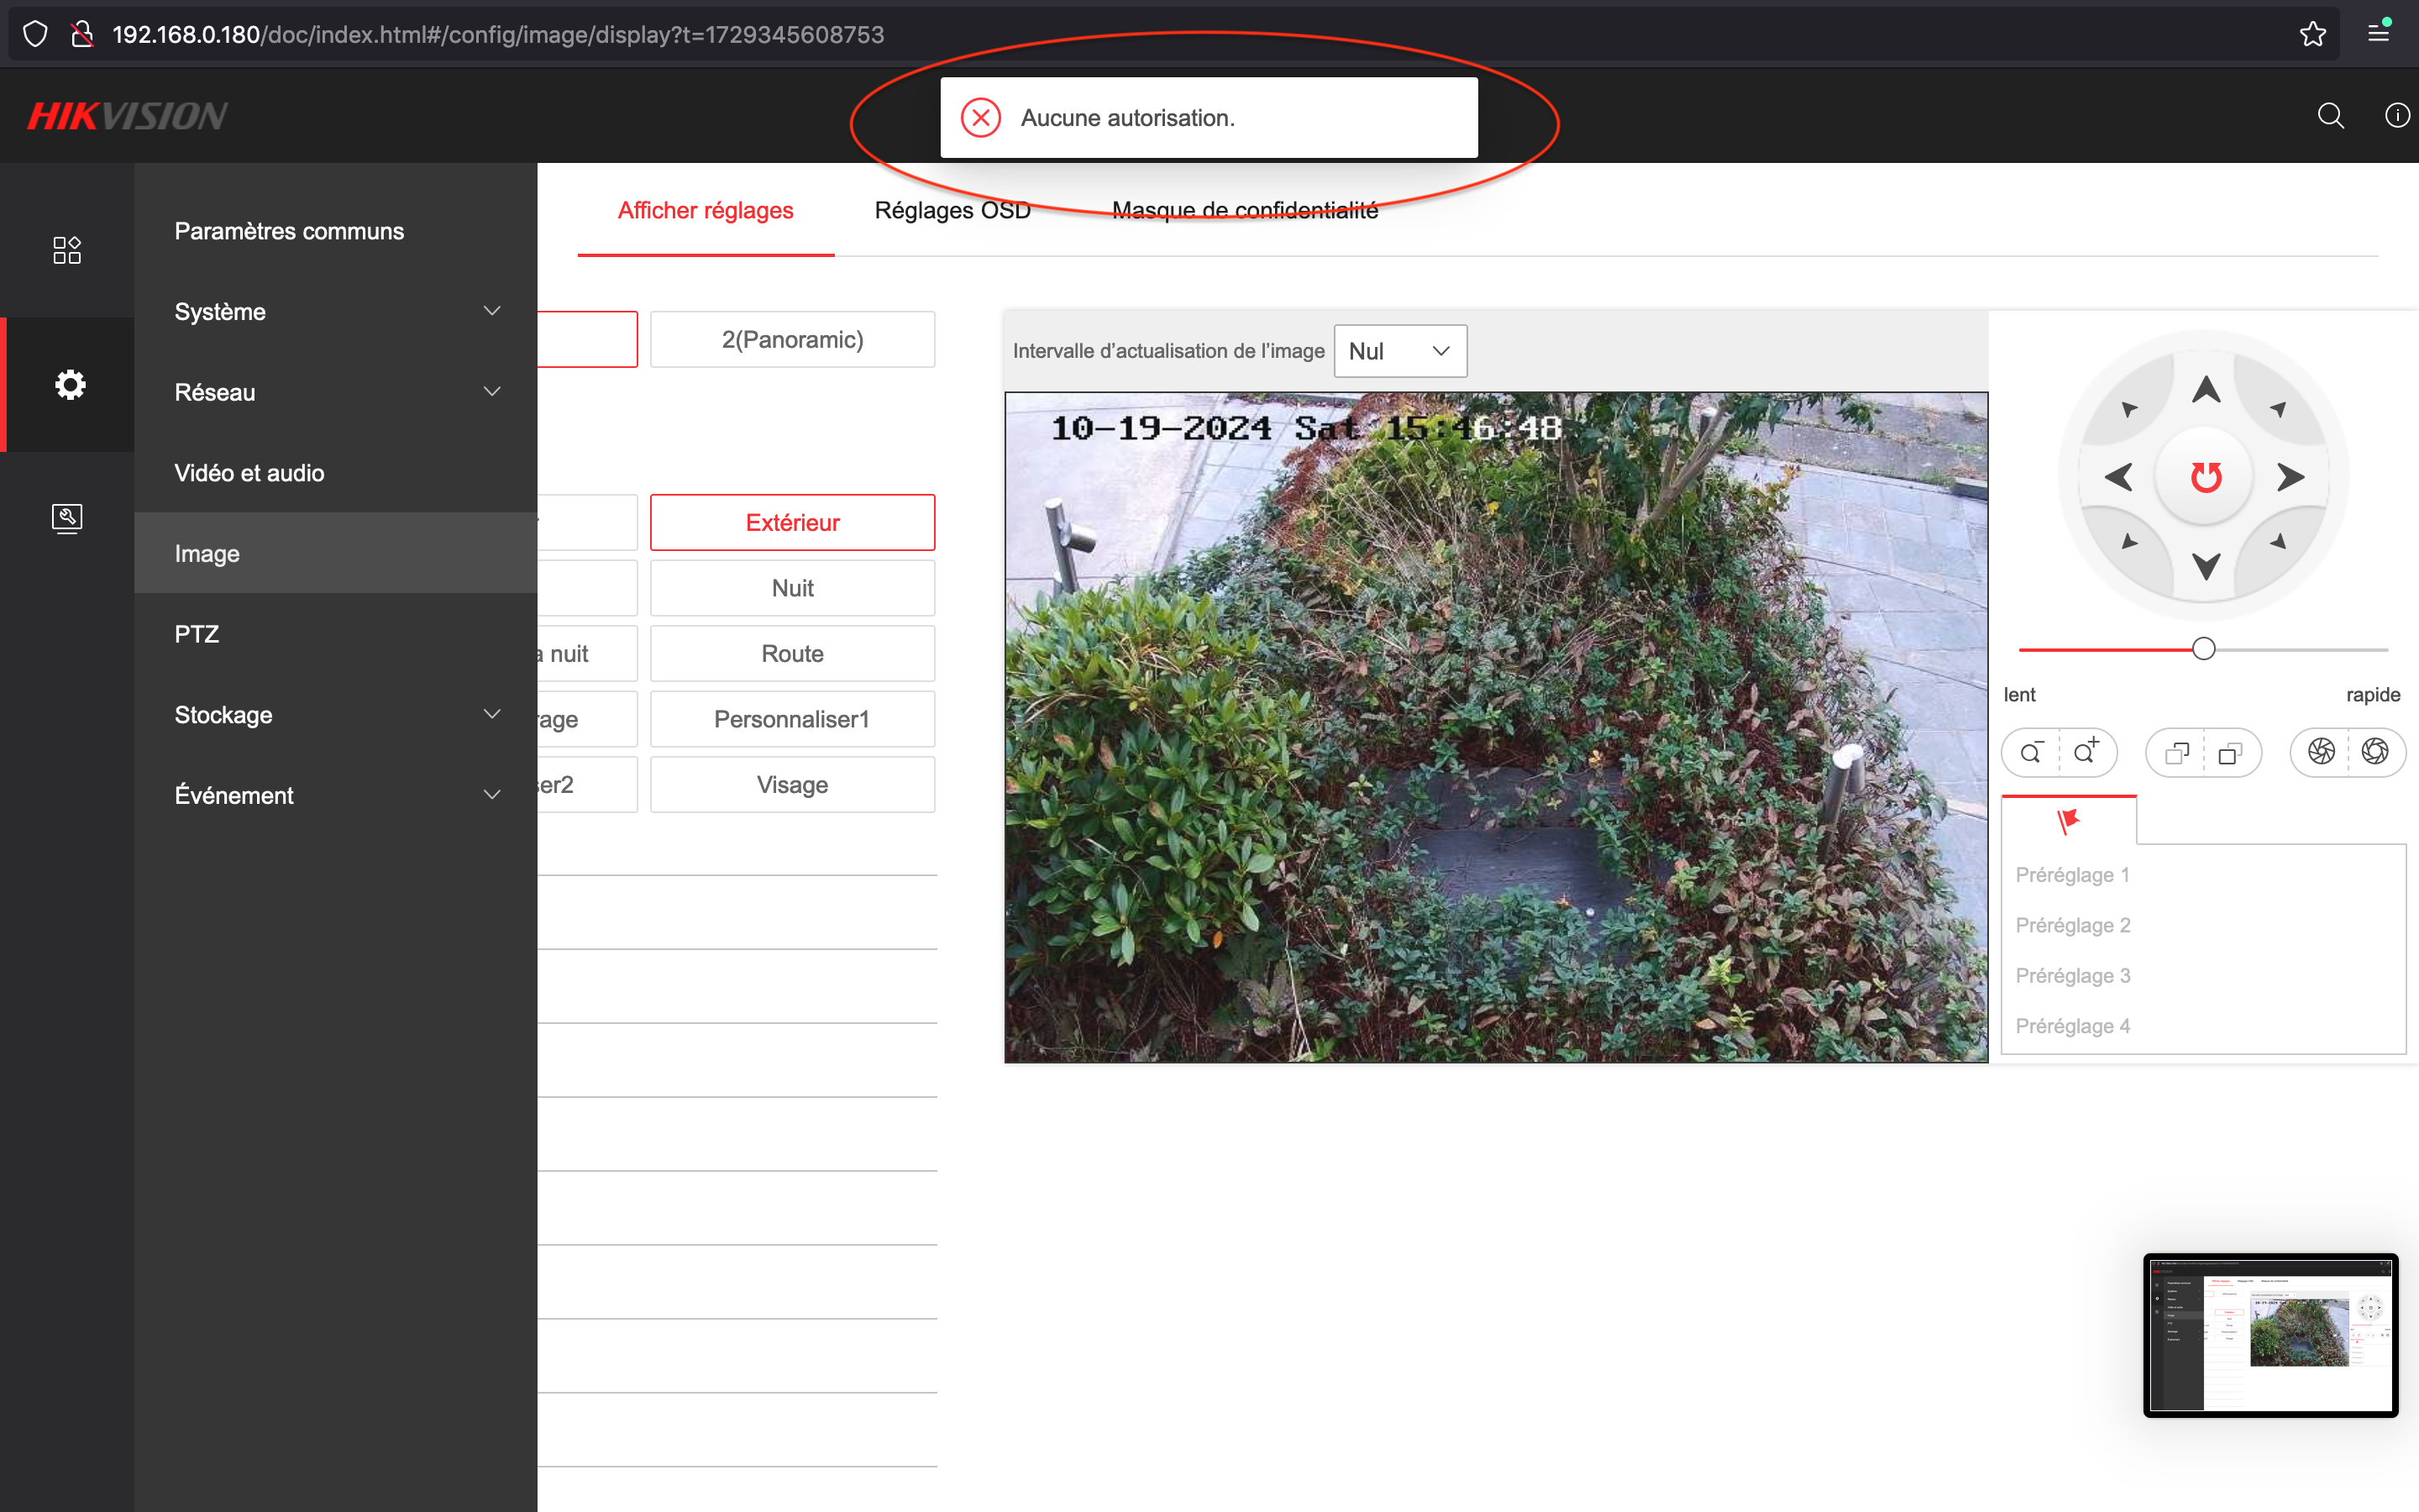Click the zoom out magnifier icon
Viewport: 2419px width, 1512px height.
[2031, 752]
